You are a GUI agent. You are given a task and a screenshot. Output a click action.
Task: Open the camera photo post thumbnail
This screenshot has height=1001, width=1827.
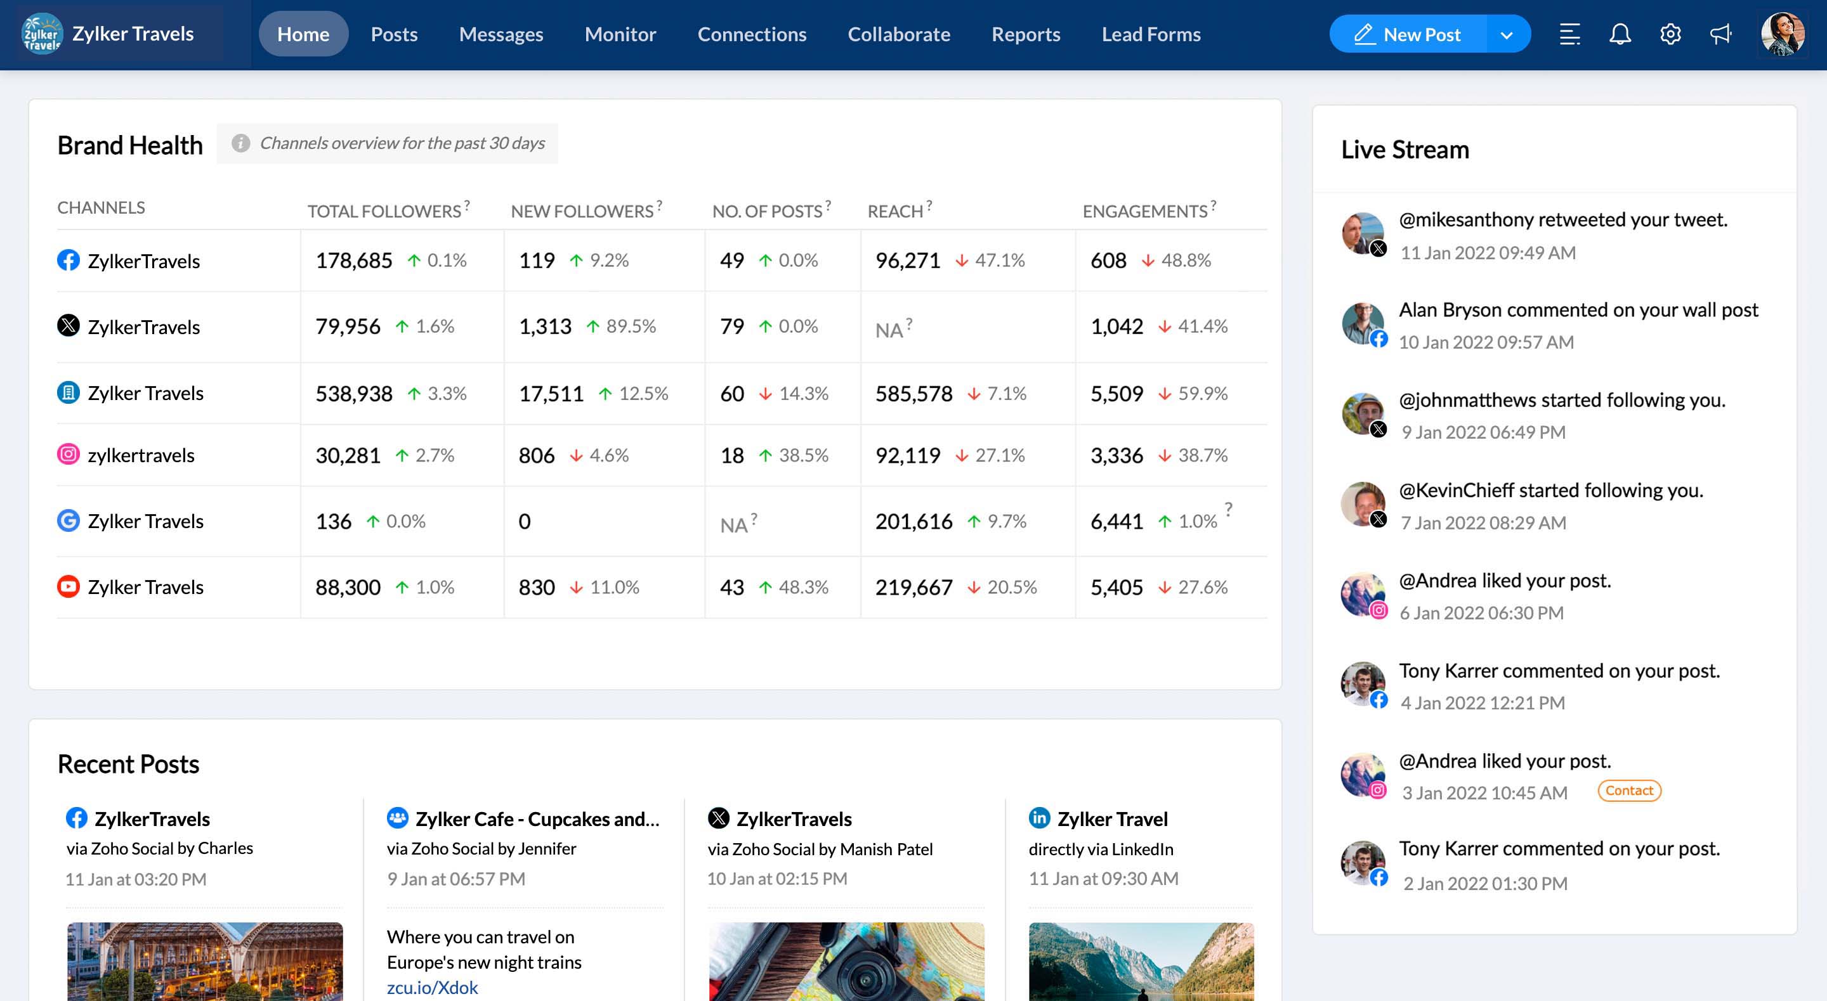pyautogui.click(x=846, y=960)
